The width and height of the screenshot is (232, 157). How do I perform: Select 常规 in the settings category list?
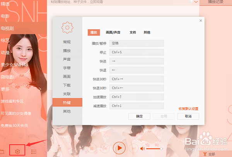point(67,42)
